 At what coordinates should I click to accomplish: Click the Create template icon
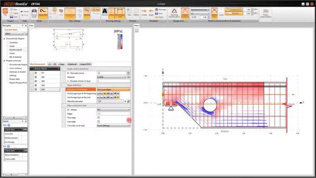coord(144,12)
